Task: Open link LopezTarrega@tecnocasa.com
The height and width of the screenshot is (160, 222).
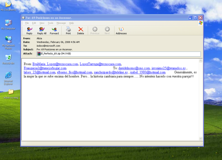Action: (100, 64)
